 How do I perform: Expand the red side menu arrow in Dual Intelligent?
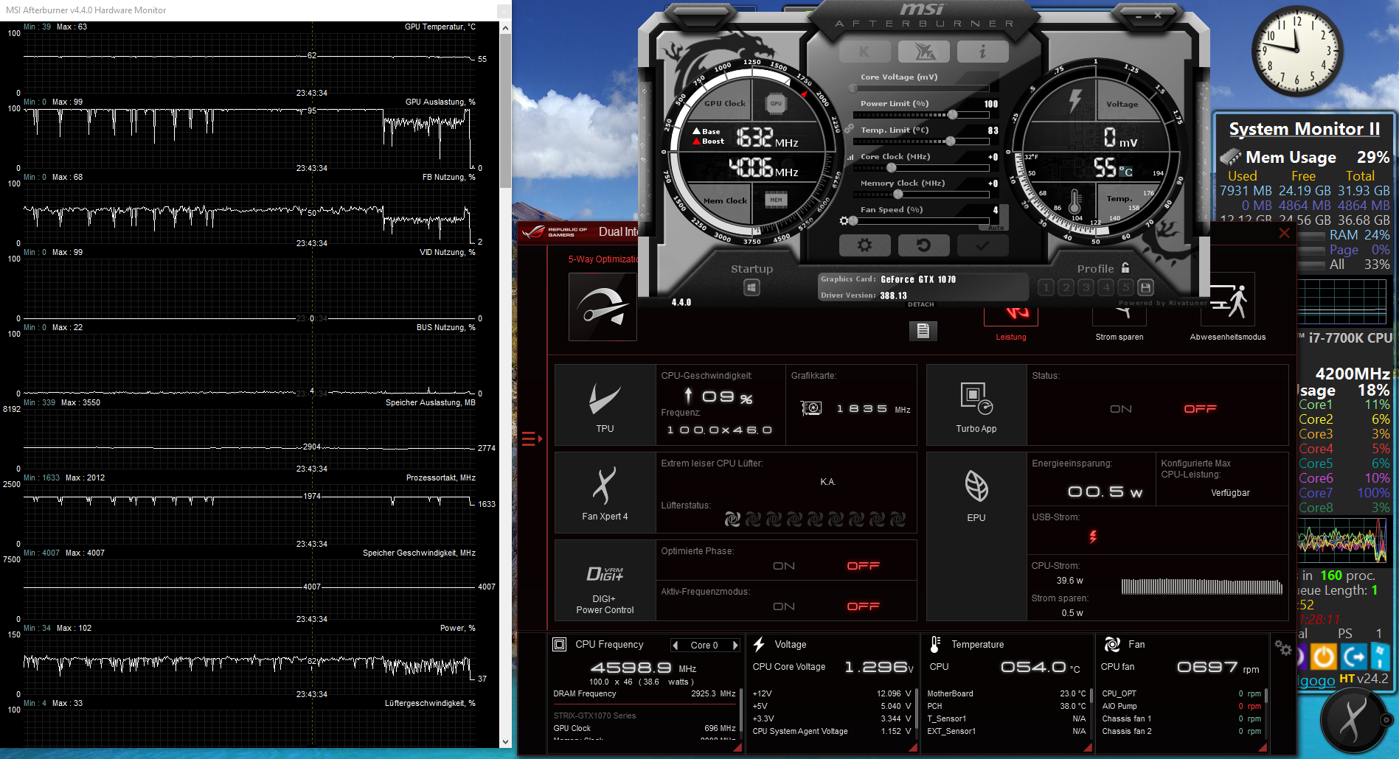pos(532,439)
